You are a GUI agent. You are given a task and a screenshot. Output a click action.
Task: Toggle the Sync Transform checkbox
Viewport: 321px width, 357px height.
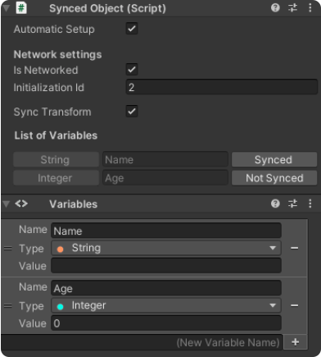[x=132, y=112]
